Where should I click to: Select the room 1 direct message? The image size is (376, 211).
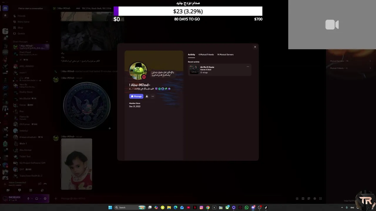tap(31, 72)
